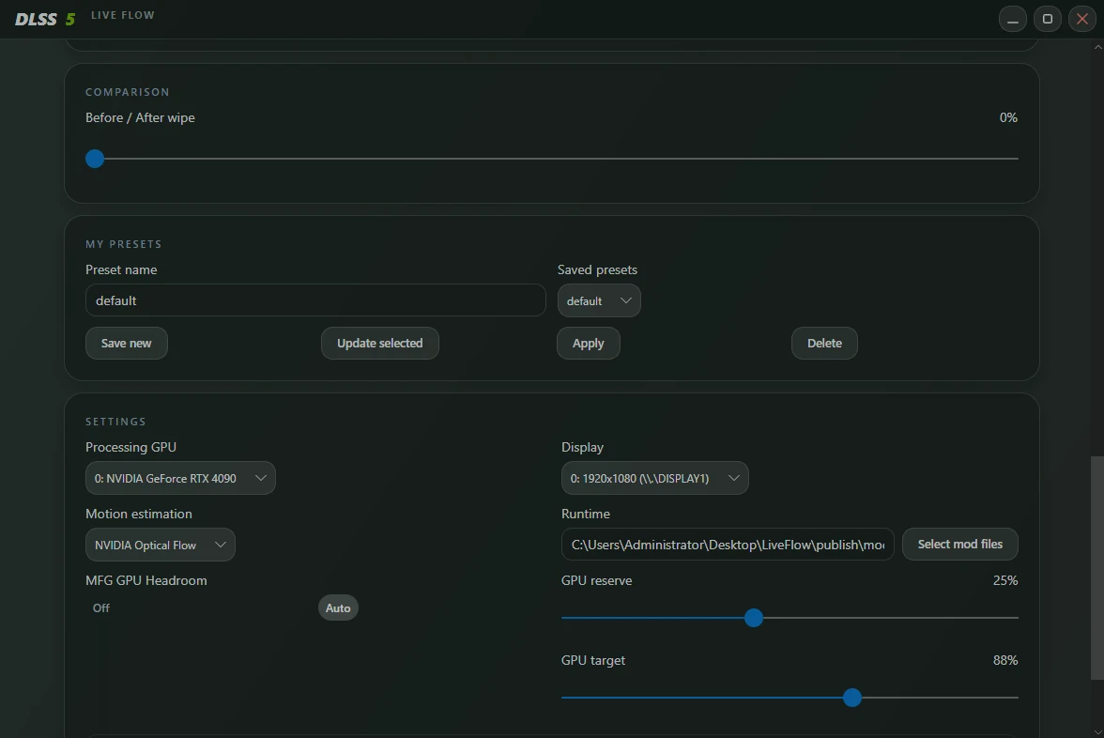Click the Before / After wipe slider handle
This screenshot has width=1104, height=738.
(95, 159)
